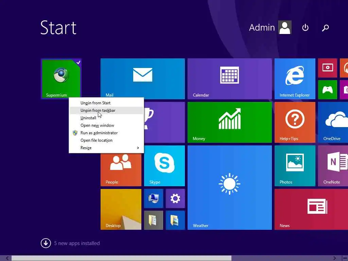Screen dimensions: 348x261
Task: Choose Unpin from taskbar
Action: click(x=106, y=110)
